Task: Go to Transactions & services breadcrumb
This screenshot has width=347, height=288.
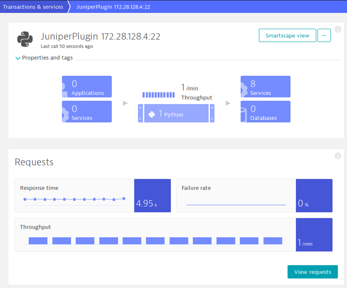Action: 33,7
